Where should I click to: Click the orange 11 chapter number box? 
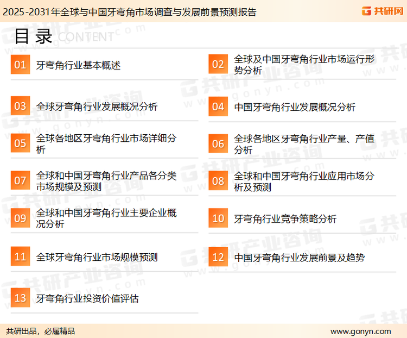click(x=20, y=257)
